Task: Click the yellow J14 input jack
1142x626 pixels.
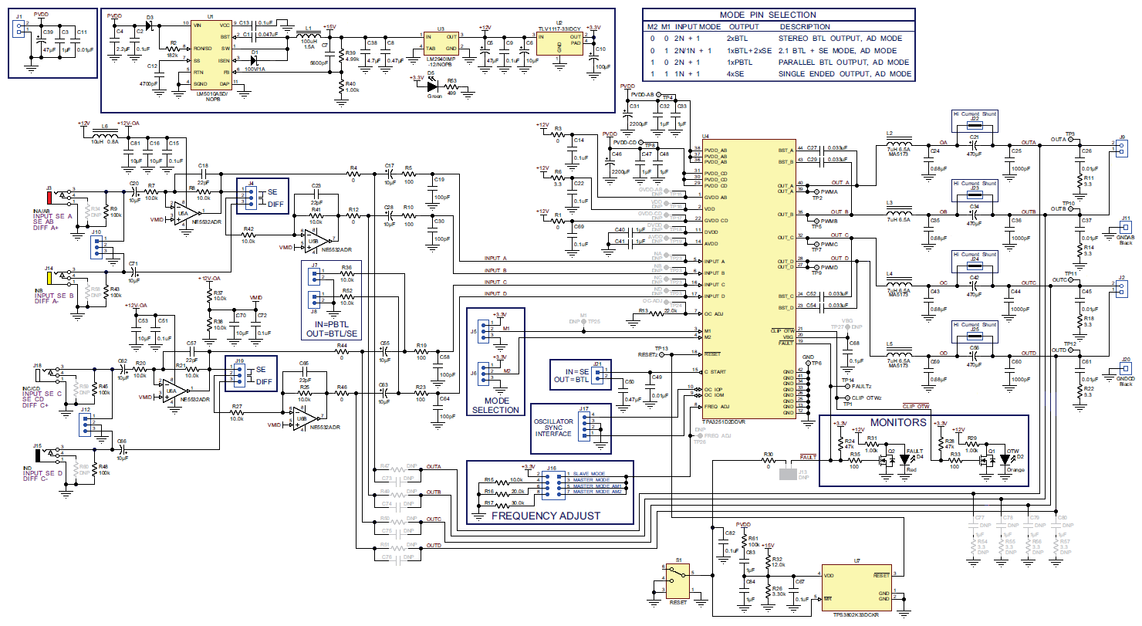Action: [48, 276]
